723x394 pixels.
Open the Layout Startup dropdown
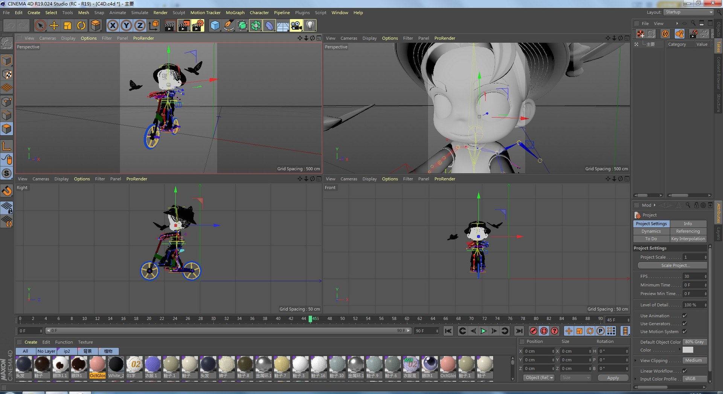(689, 12)
